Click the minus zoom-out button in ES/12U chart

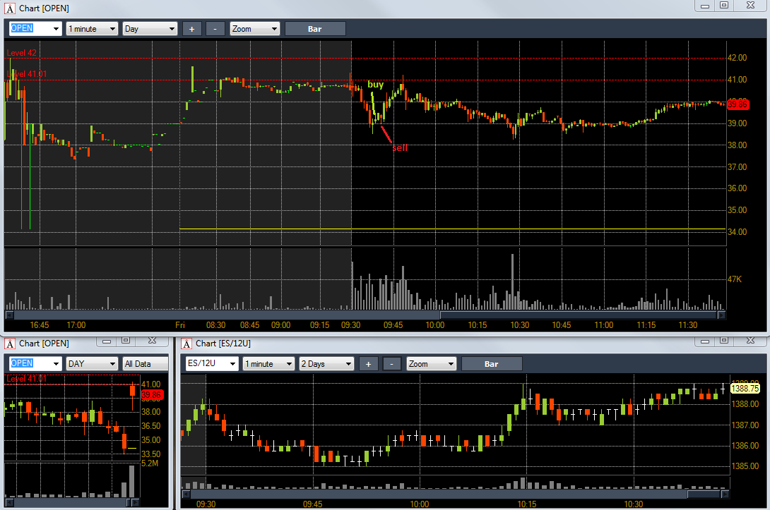click(392, 364)
